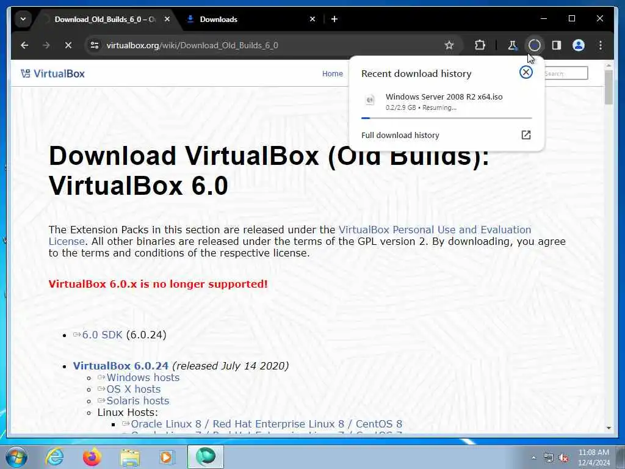625x469 pixels.
Task: Toggle the downloads progress circle icon
Action: 535,45
